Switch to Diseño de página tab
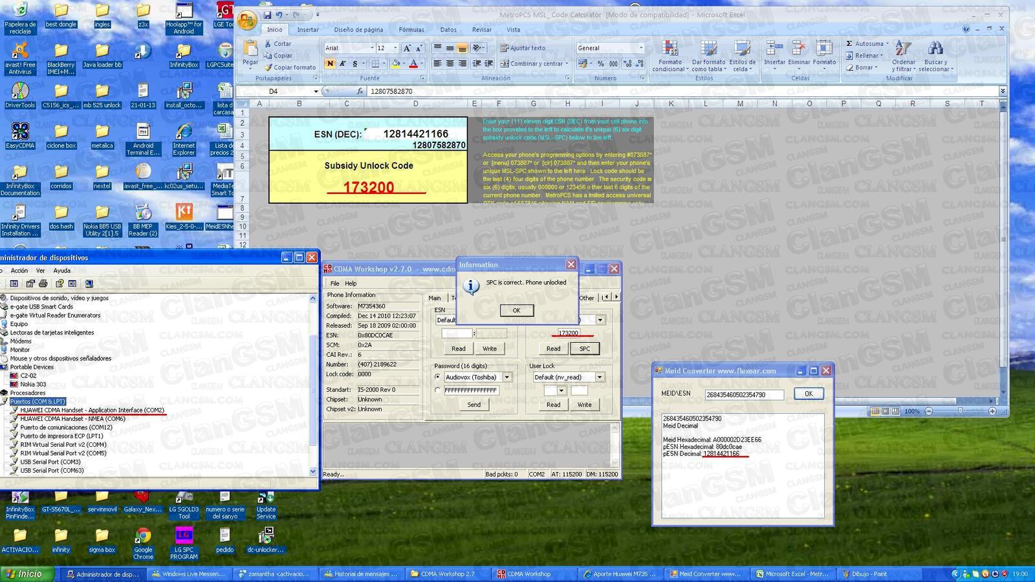This screenshot has height=582, width=1035. coord(358,30)
